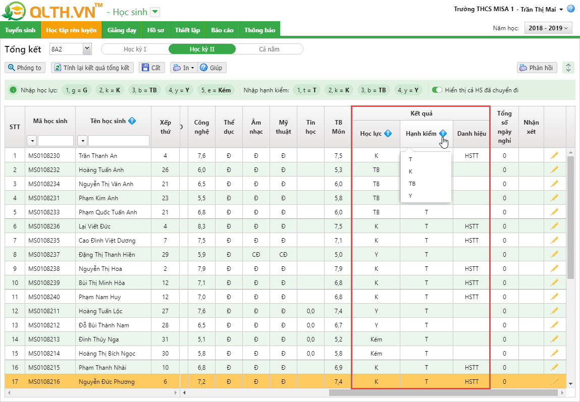This screenshot has height=402, width=580.
Task: Open the class 8A2 combo box
Action: [x=71, y=49]
